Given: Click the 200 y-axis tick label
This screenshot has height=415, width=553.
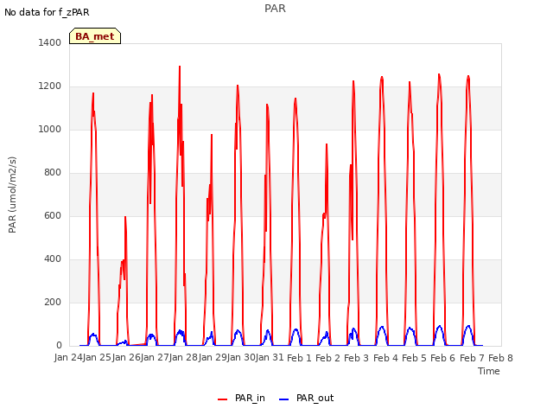Looking at the screenshot, I should 53,302.
